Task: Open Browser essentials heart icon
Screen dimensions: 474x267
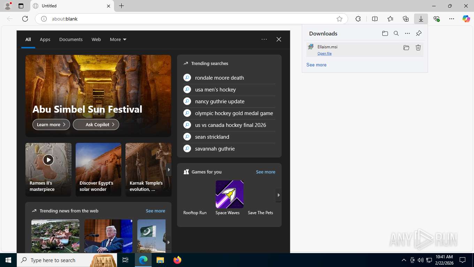Action: (436, 19)
